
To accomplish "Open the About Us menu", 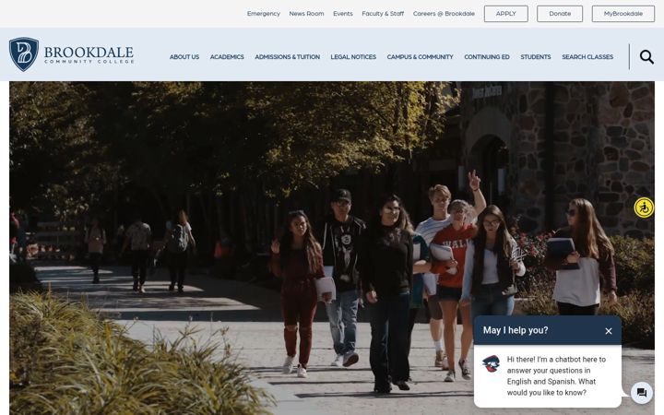I will click(x=184, y=57).
